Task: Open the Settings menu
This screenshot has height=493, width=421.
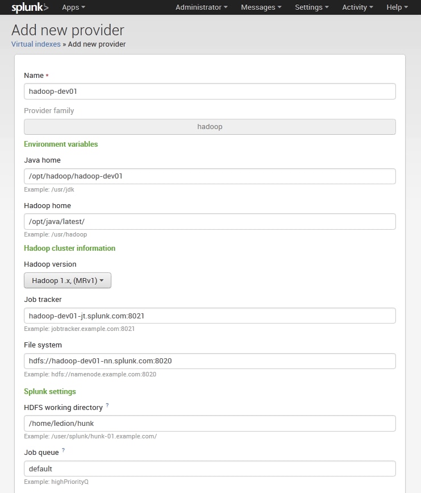Action: point(312,7)
